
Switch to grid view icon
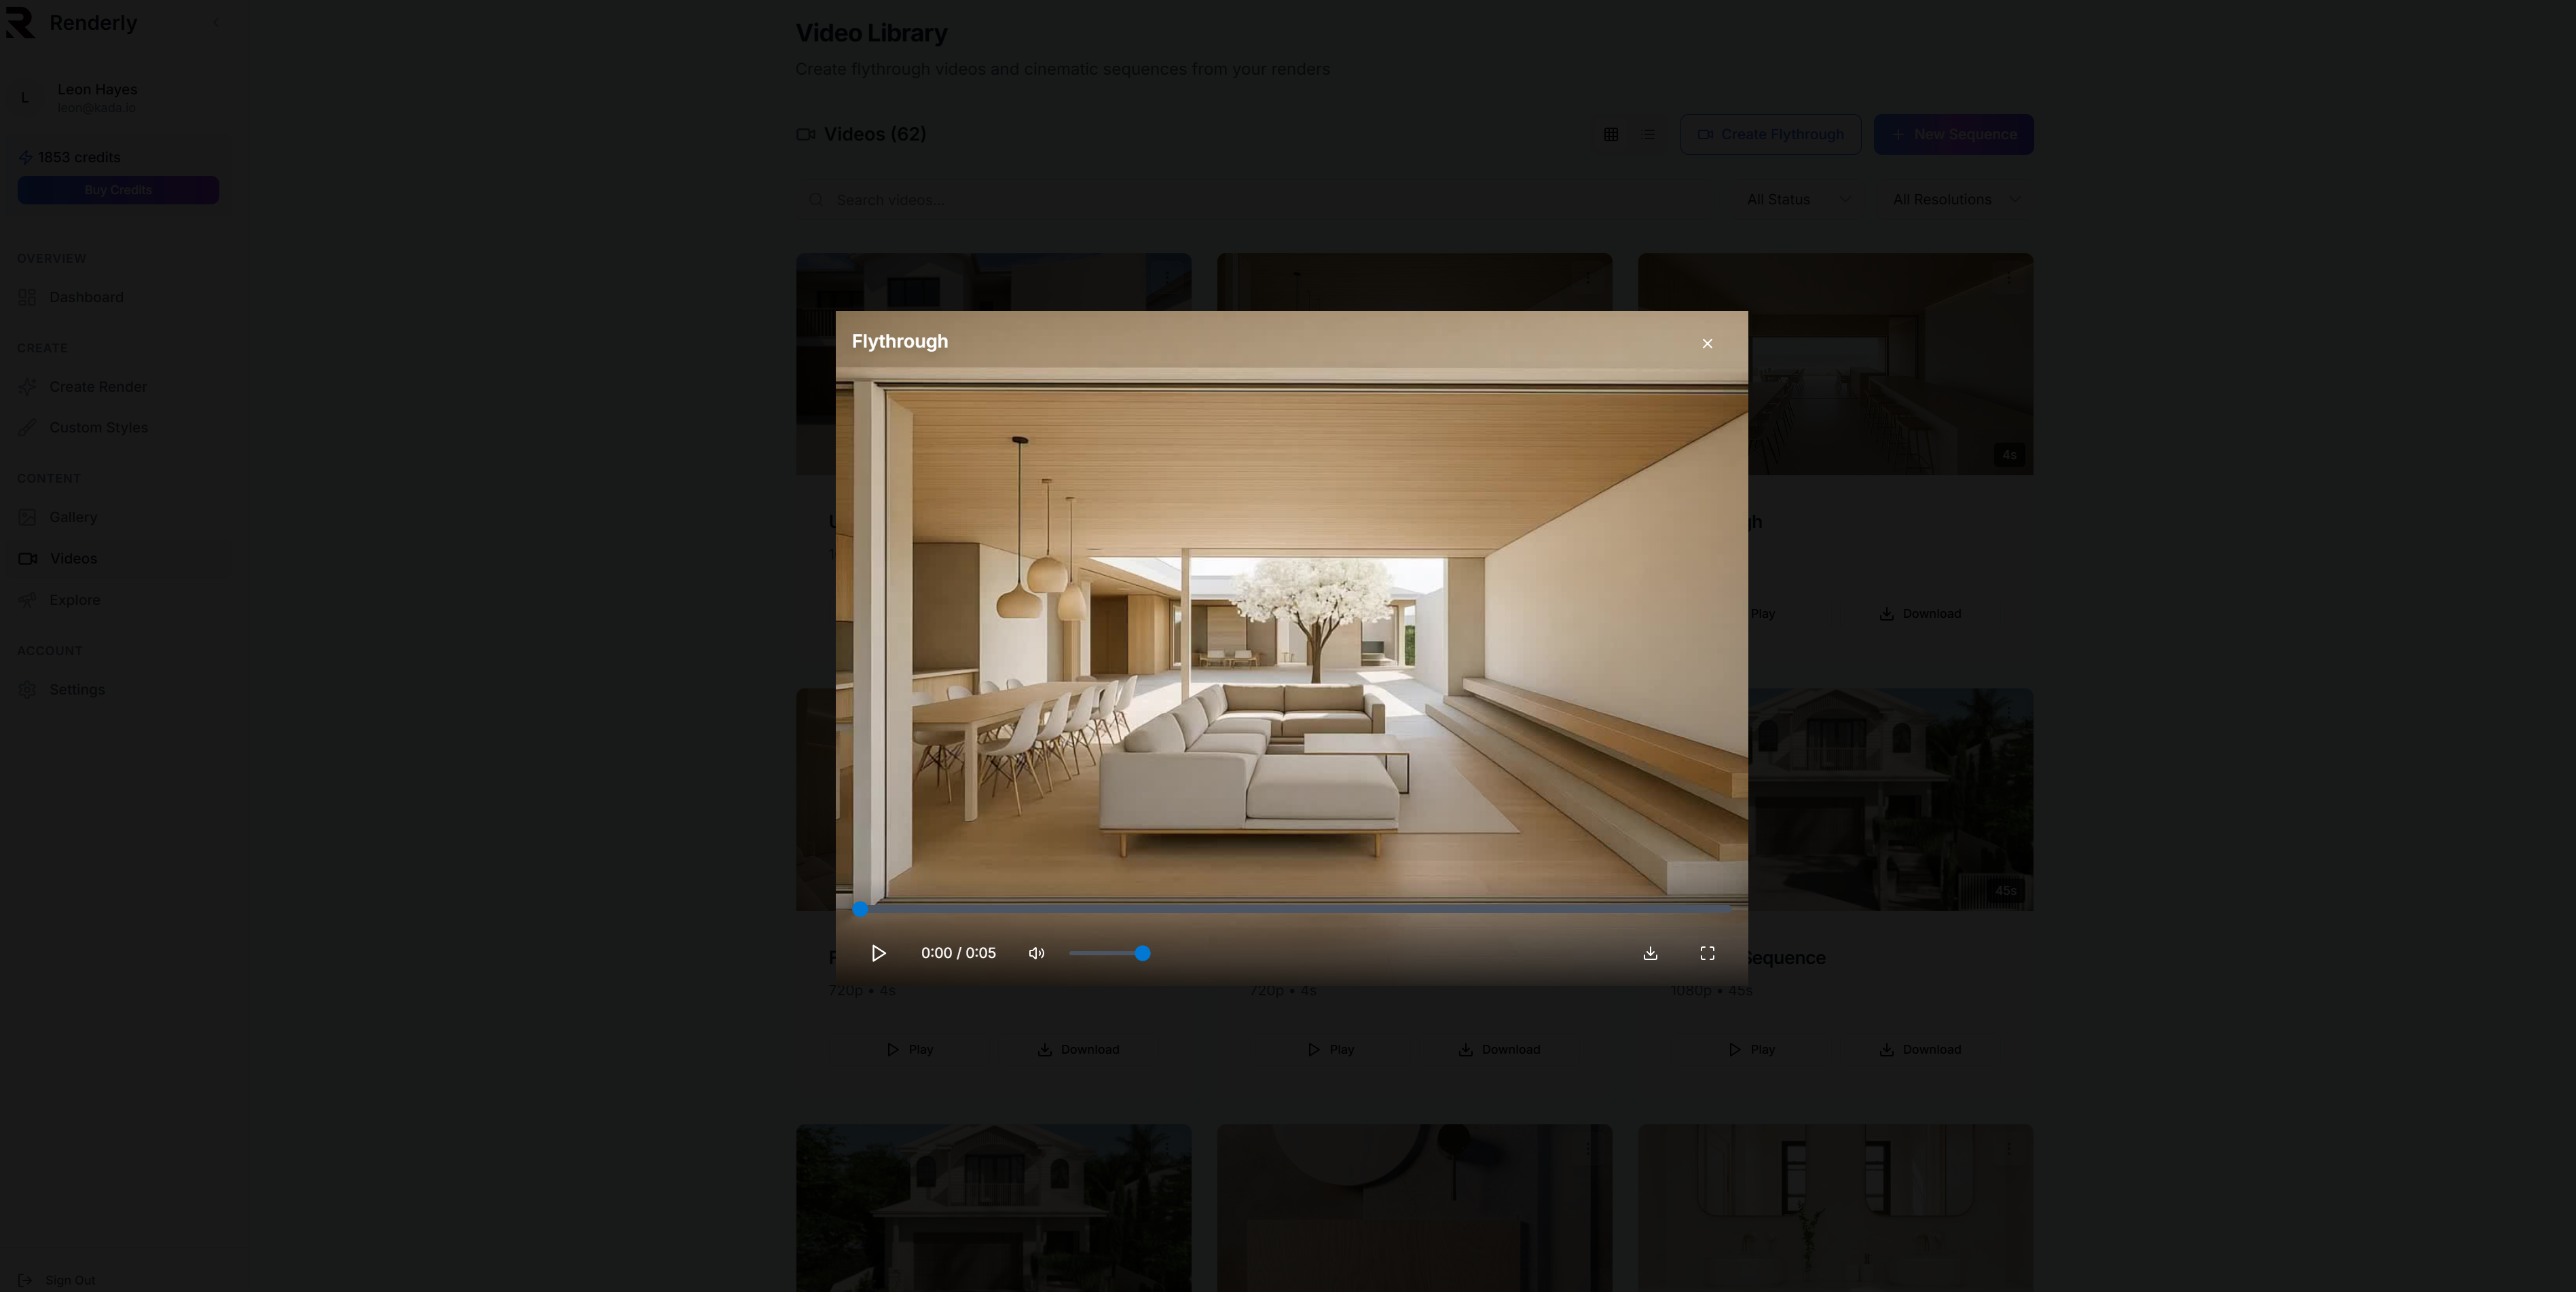pyautogui.click(x=1611, y=134)
